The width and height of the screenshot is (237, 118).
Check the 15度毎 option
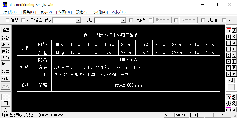[x=131, y=20]
